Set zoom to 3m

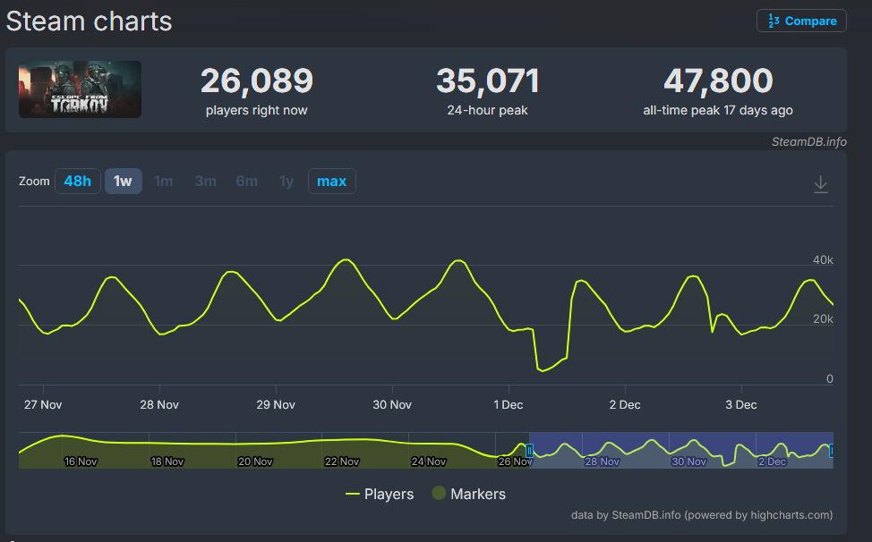pos(205,181)
